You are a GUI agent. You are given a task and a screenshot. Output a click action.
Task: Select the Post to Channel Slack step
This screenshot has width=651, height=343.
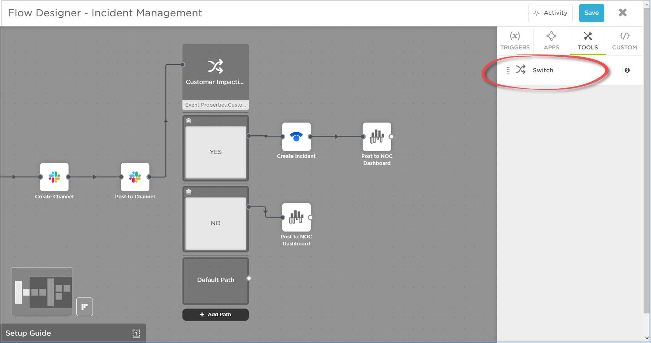click(135, 177)
